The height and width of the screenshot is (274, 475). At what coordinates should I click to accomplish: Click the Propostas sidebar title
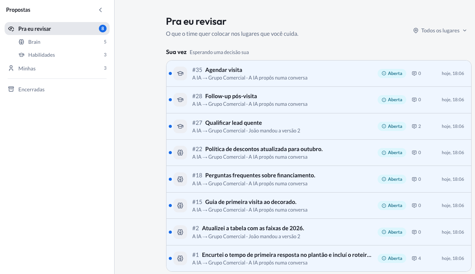click(18, 10)
